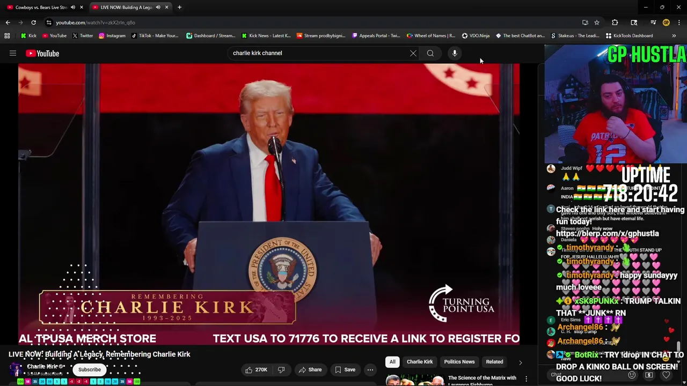This screenshot has height=386, width=687.
Task: Reload the page
Action: tap(33, 23)
